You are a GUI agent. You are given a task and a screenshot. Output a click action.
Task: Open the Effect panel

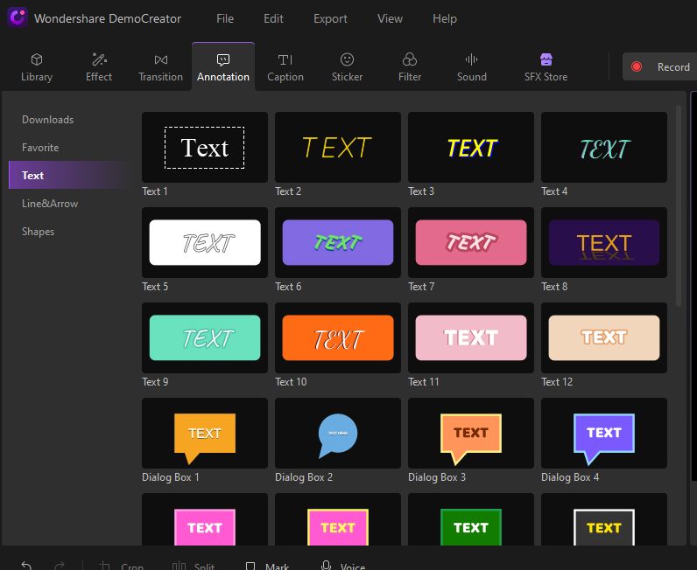(99, 67)
